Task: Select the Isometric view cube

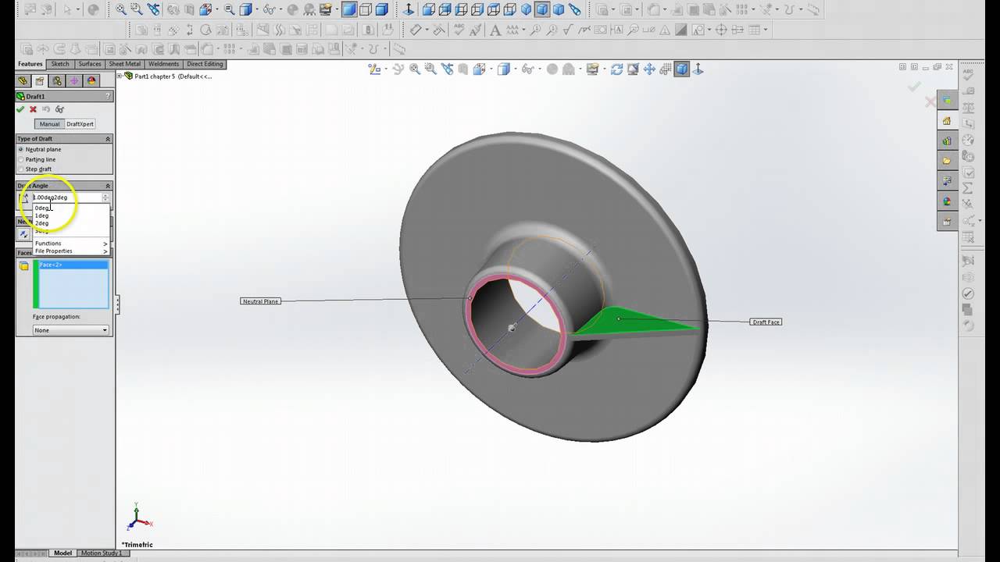Action: [526, 10]
